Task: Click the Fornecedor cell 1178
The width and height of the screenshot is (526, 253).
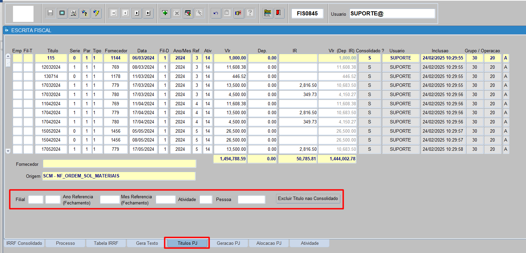Action: pos(116,76)
